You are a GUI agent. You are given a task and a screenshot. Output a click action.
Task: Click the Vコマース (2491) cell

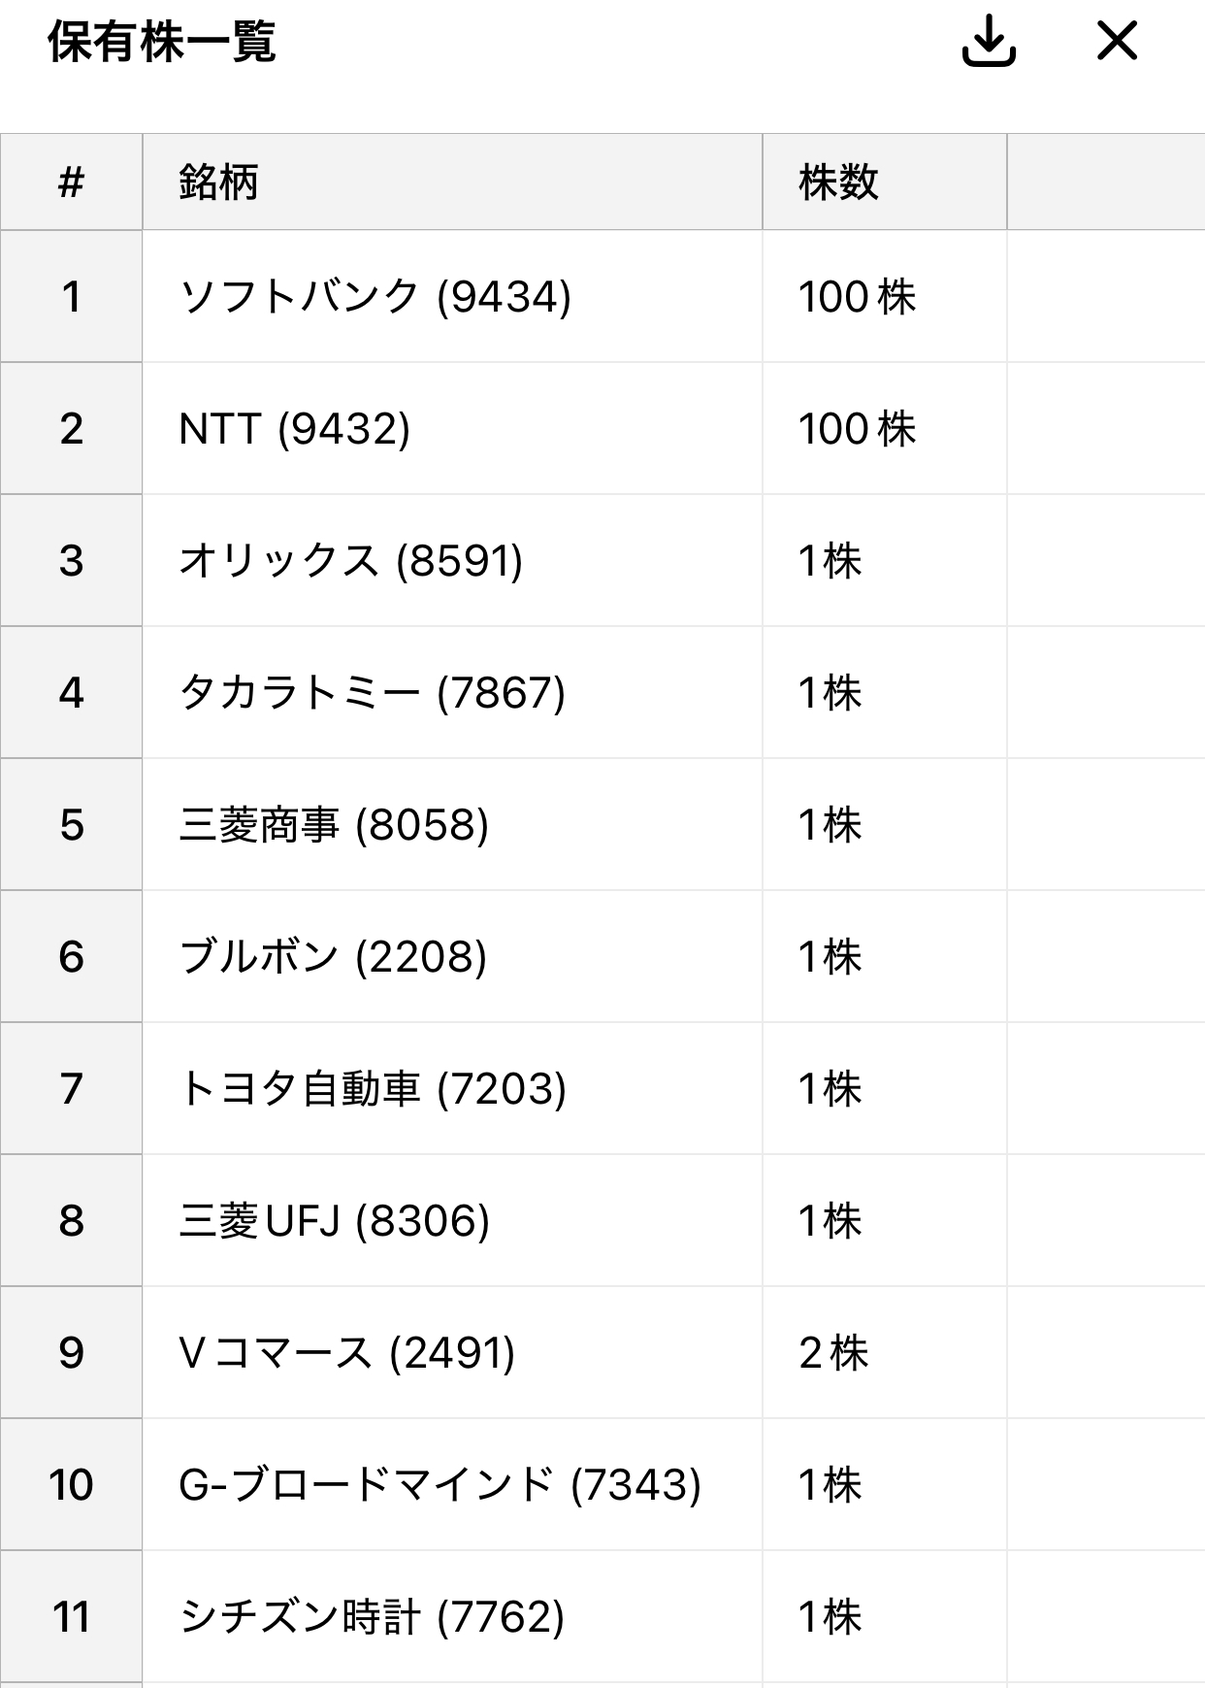pyautogui.click(x=452, y=1352)
